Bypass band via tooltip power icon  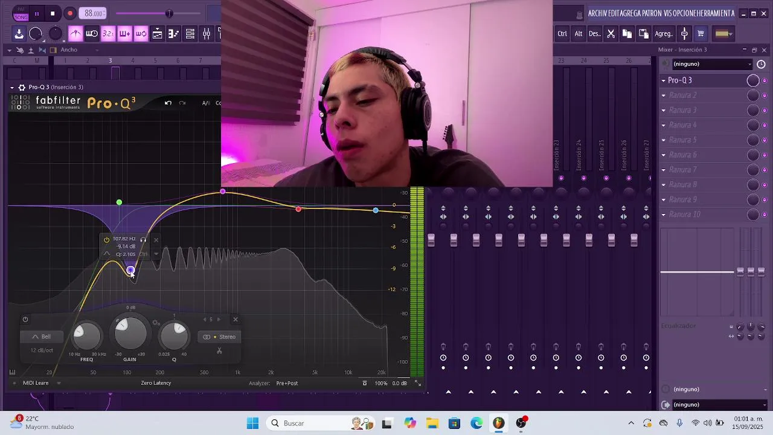(x=106, y=240)
